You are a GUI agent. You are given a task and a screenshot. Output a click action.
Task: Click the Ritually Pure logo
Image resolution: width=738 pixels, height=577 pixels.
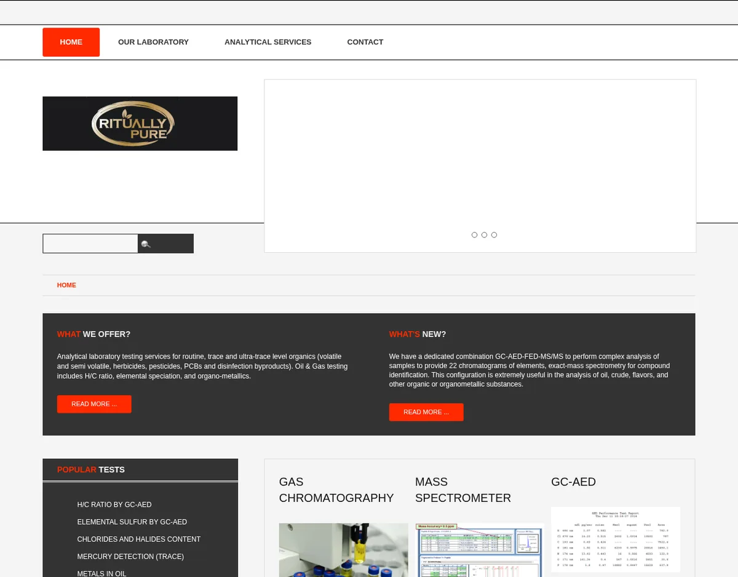pos(140,124)
